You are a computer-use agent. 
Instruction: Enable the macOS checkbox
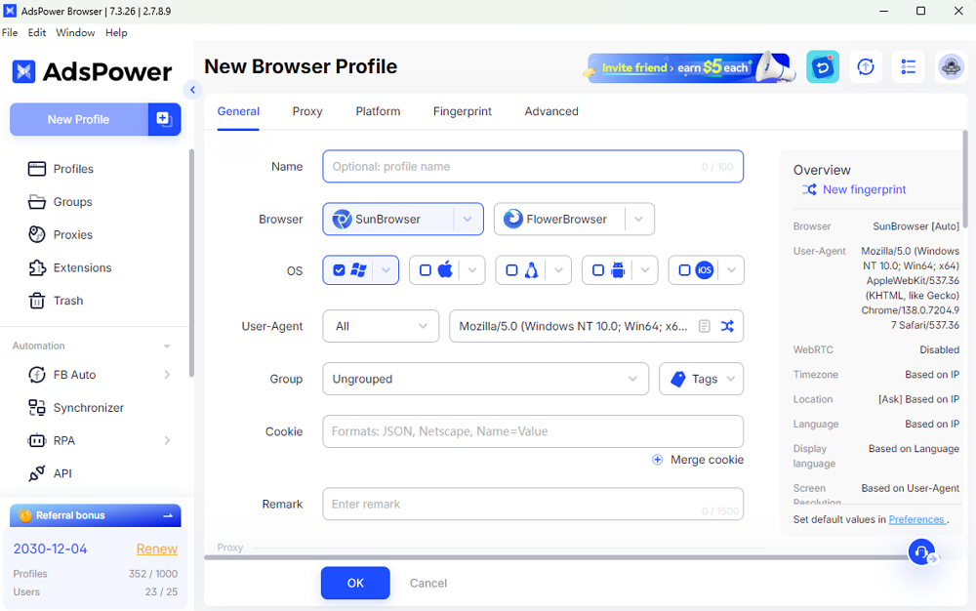click(426, 270)
